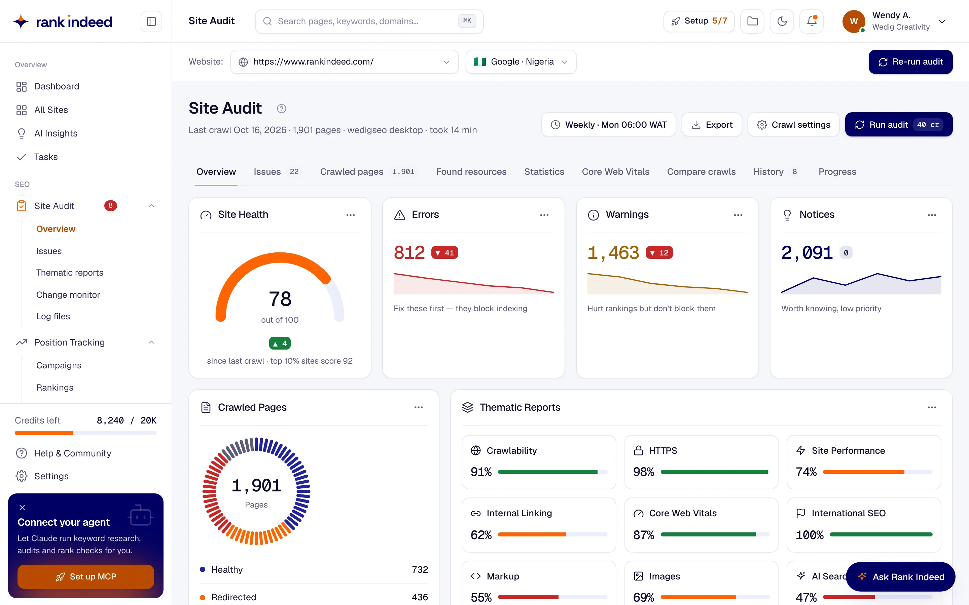The height and width of the screenshot is (605, 969).
Task: Click the Tasks checkmark icon
Action: (x=21, y=157)
